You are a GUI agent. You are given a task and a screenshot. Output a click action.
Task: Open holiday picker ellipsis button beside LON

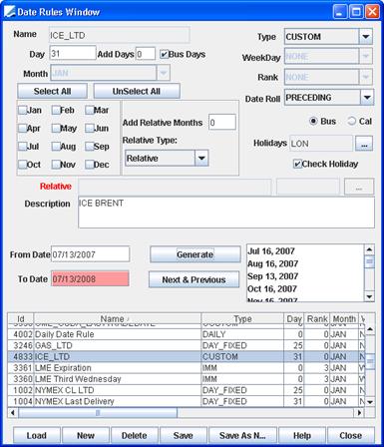(364, 144)
